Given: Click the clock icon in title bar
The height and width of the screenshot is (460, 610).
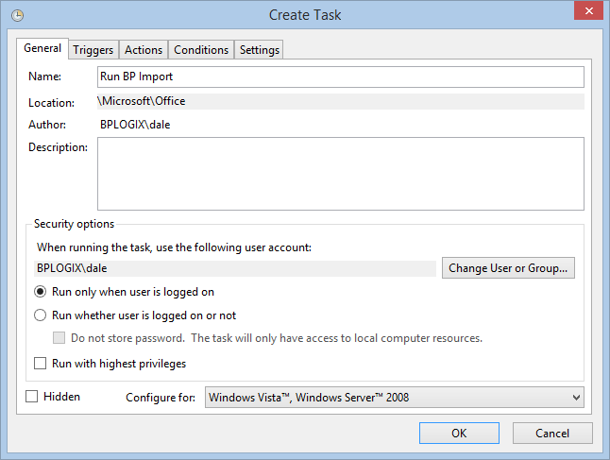Looking at the screenshot, I should click(x=17, y=15).
